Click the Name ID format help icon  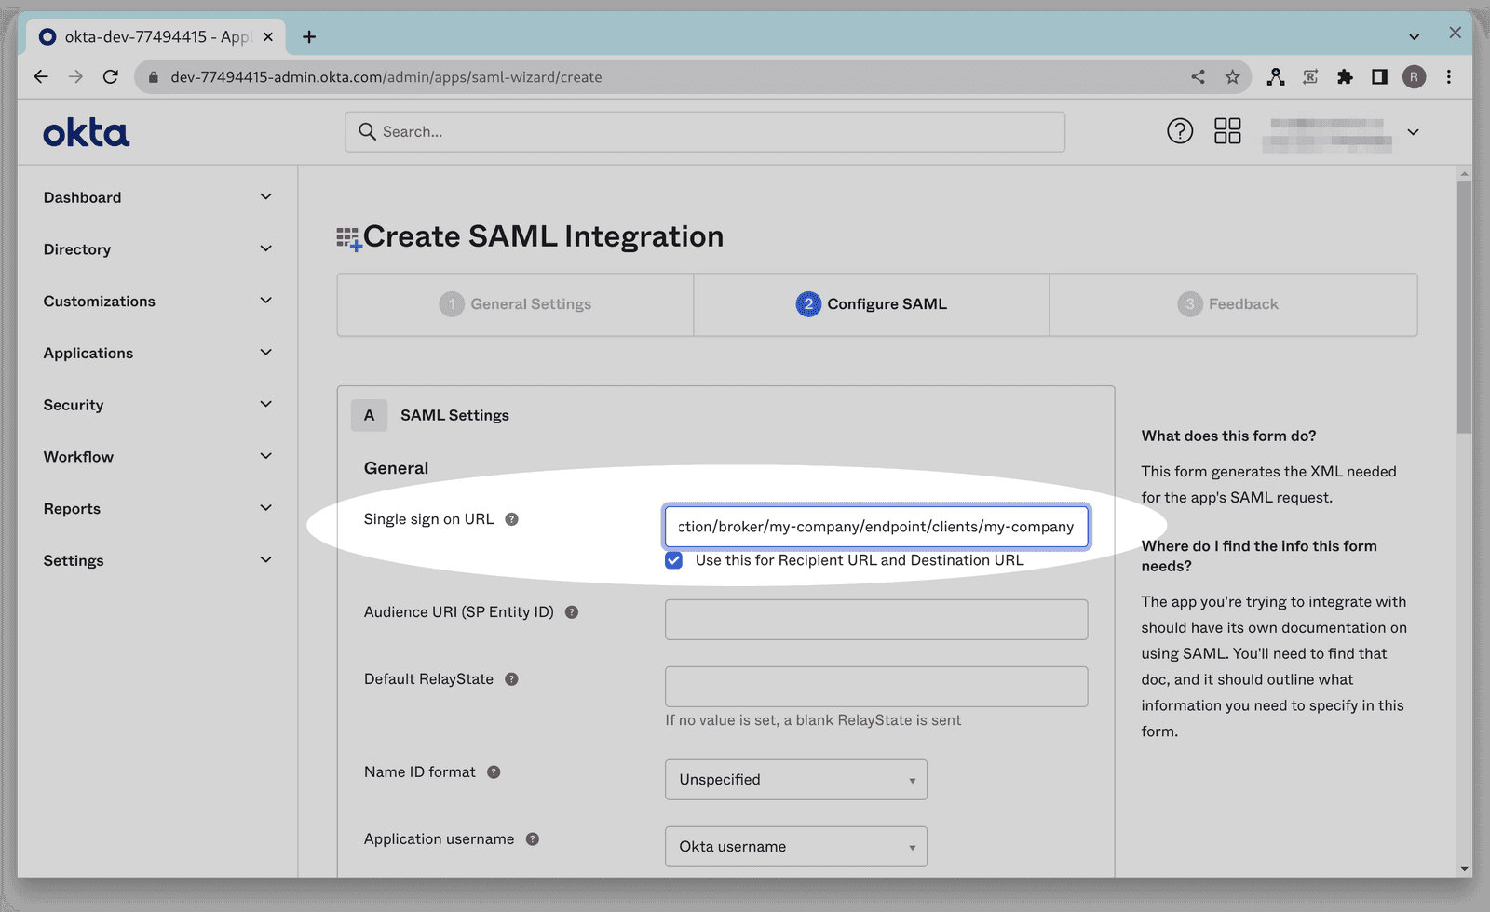(494, 772)
